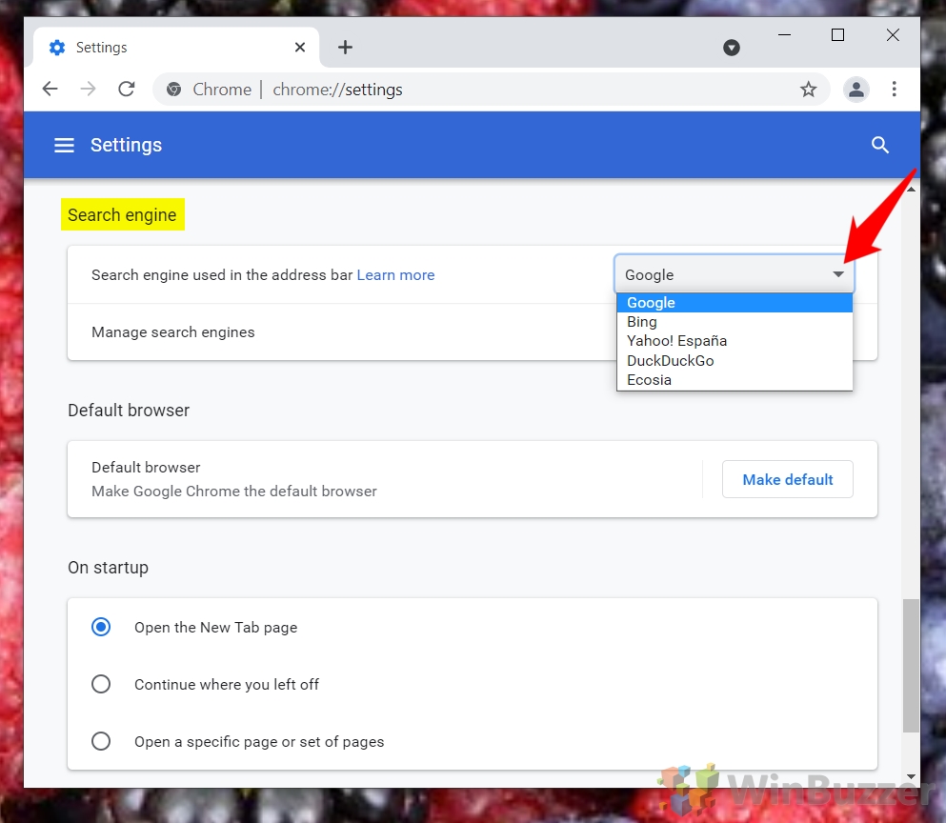Click the search settings magnifier icon
This screenshot has width=946, height=823.
(x=879, y=145)
